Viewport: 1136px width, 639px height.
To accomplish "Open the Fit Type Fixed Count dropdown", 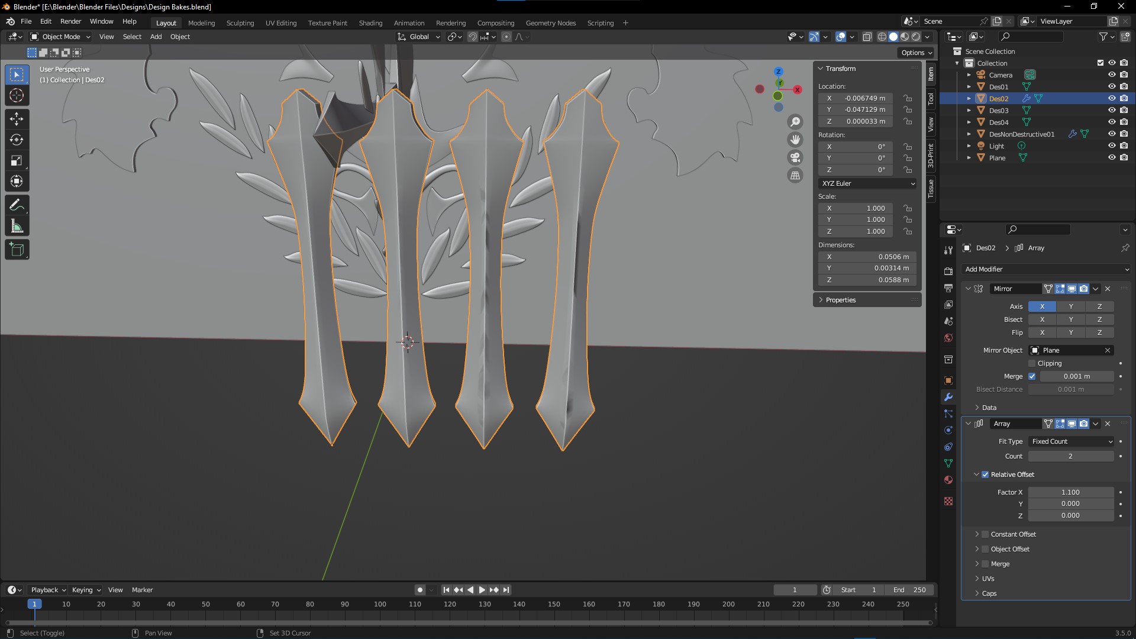I will pyautogui.click(x=1071, y=441).
